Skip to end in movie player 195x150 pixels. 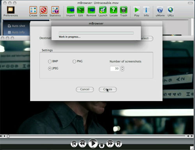click(x=119, y=144)
